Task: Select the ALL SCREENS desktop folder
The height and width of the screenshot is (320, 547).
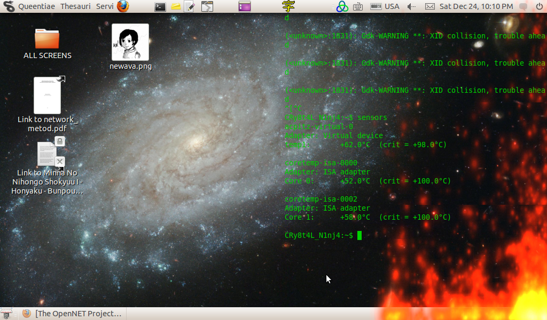Action: tap(47, 44)
